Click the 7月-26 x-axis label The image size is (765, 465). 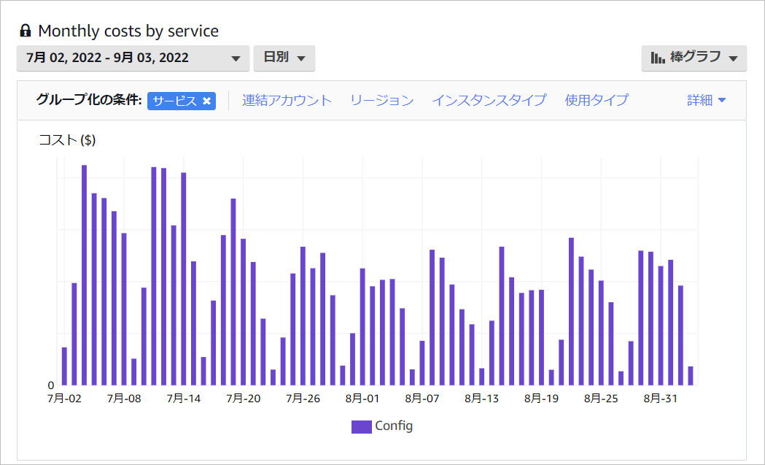[303, 399]
